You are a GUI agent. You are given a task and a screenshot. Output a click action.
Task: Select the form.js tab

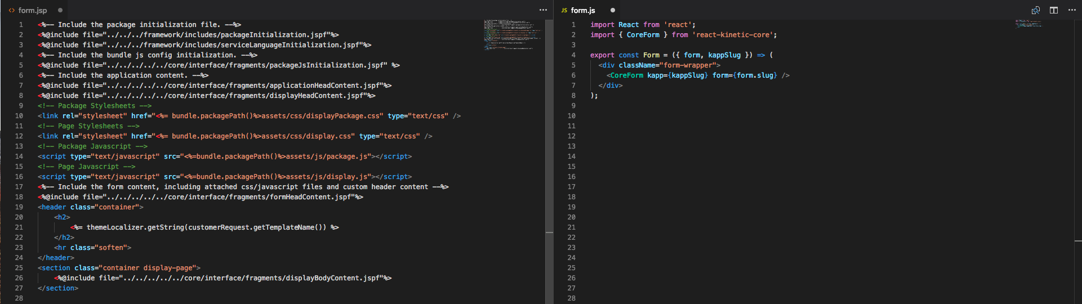(582, 10)
